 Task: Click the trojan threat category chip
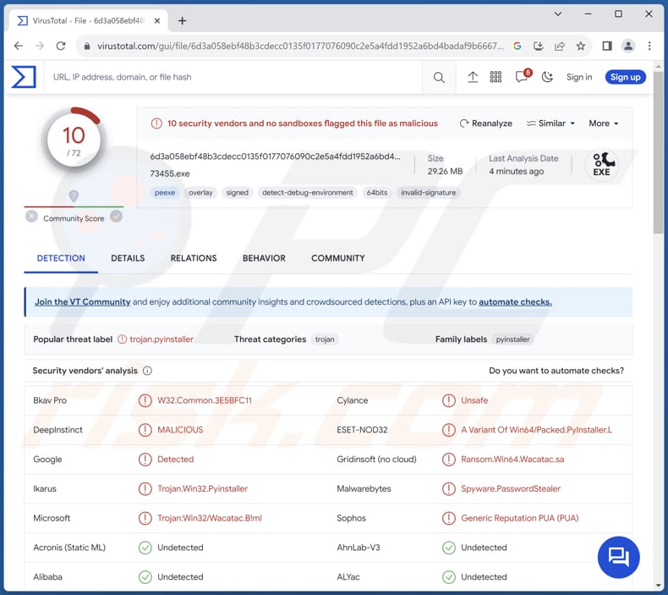click(x=325, y=339)
